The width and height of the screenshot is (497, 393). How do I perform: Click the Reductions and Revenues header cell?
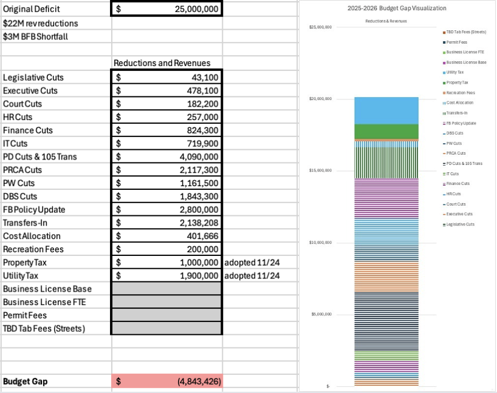pos(162,63)
